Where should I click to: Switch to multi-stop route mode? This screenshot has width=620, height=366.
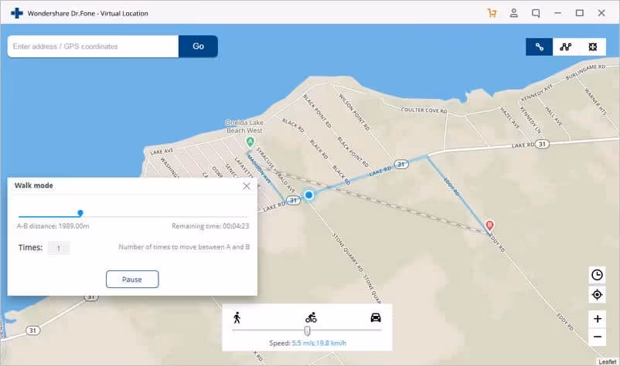pos(565,46)
